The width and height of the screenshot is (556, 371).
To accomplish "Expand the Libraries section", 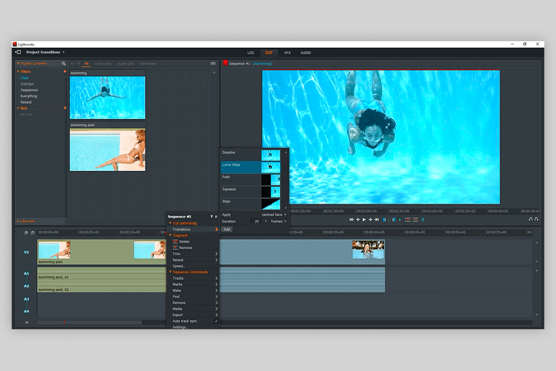I will (x=28, y=221).
